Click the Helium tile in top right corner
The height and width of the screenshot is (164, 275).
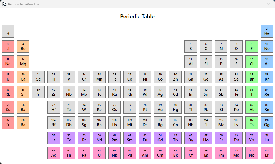click(x=267, y=31)
